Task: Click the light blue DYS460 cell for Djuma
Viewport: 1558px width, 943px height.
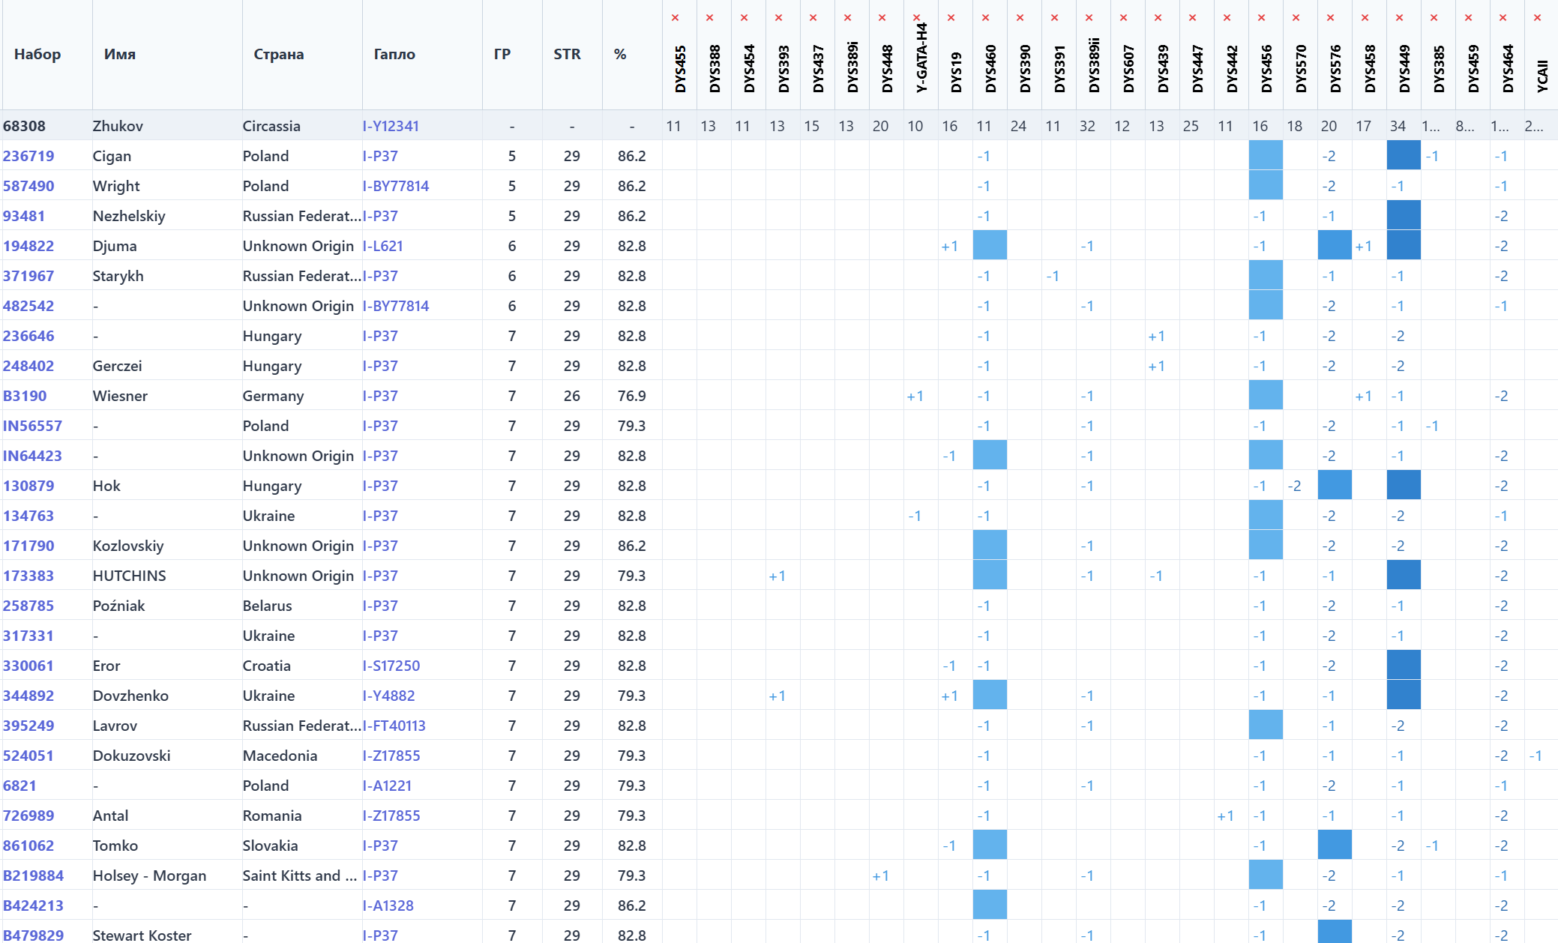Action: pos(990,245)
